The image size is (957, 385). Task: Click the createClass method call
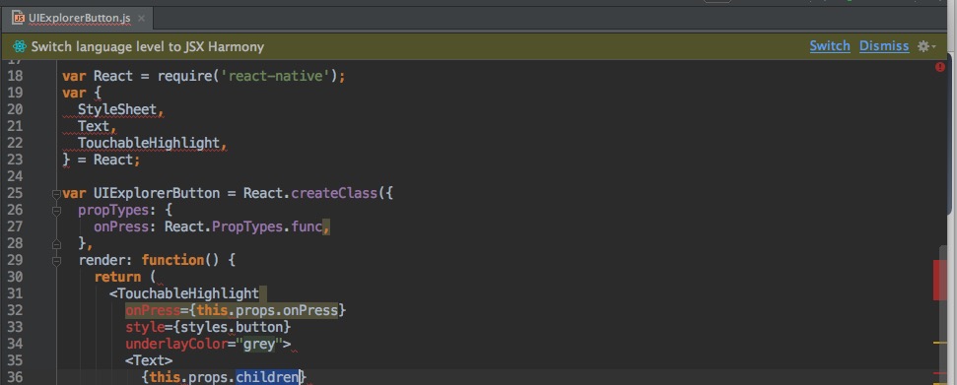point(334,193)
